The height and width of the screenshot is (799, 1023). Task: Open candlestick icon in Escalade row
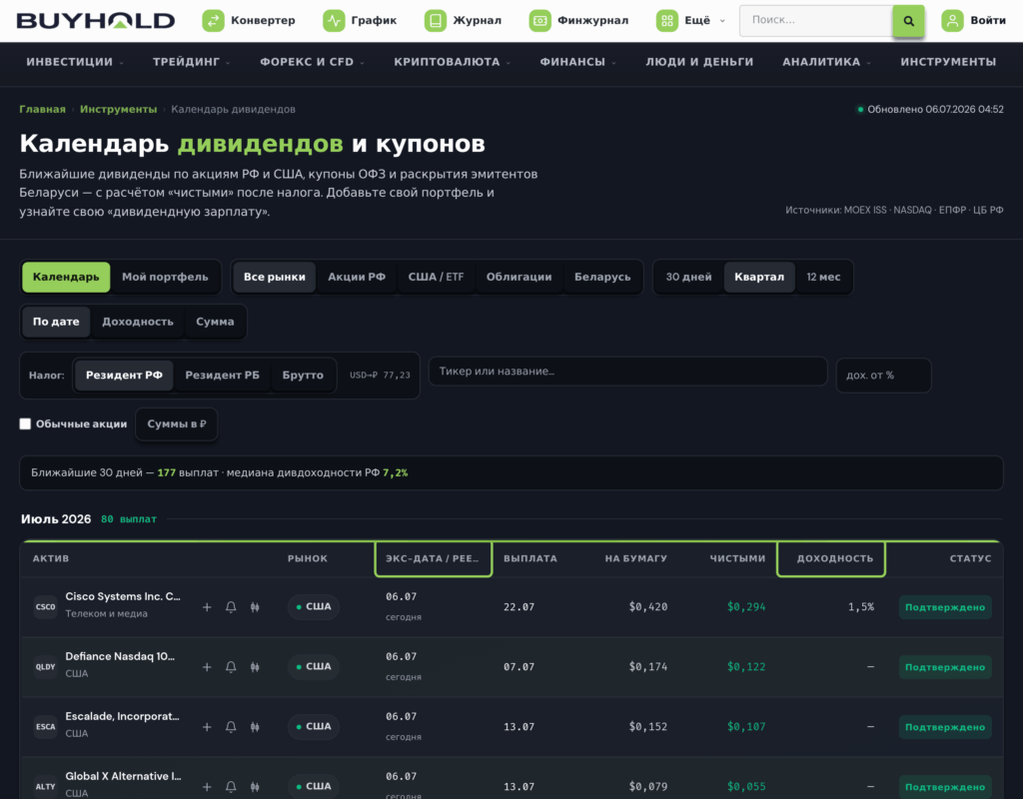[x=255, y=727]
